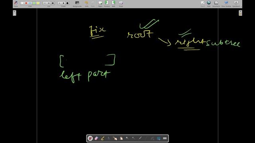255x143 pixels.
Task: Expand the left side panel tab
Action: (14, 13)
